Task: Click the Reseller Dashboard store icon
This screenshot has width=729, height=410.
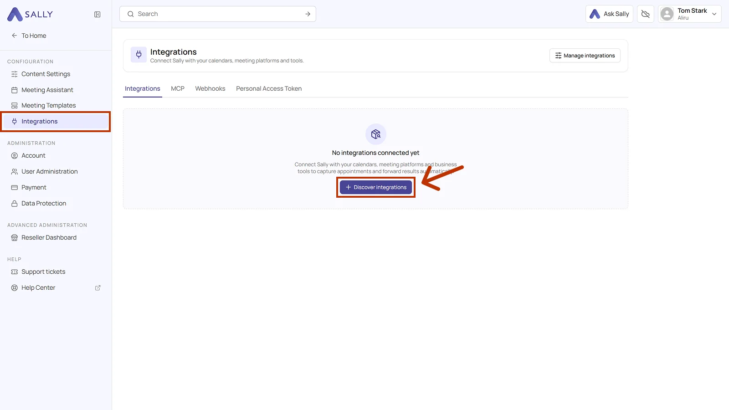Action: (x=15, y=237)
